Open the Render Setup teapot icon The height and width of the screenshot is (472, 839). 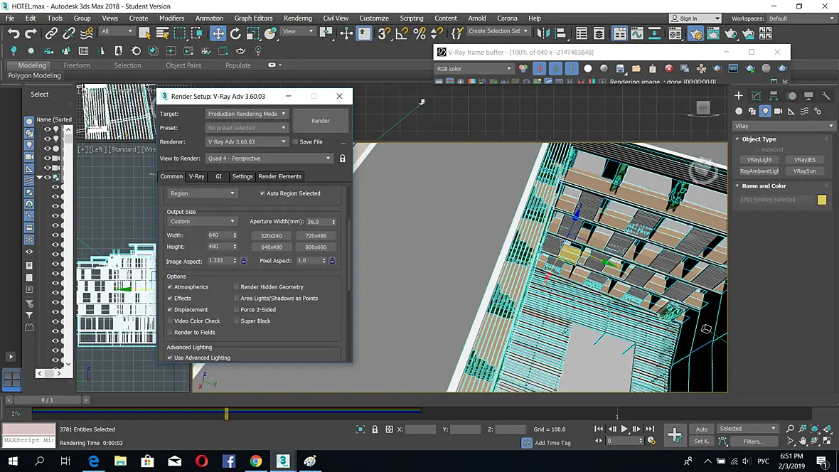[695, 33]
